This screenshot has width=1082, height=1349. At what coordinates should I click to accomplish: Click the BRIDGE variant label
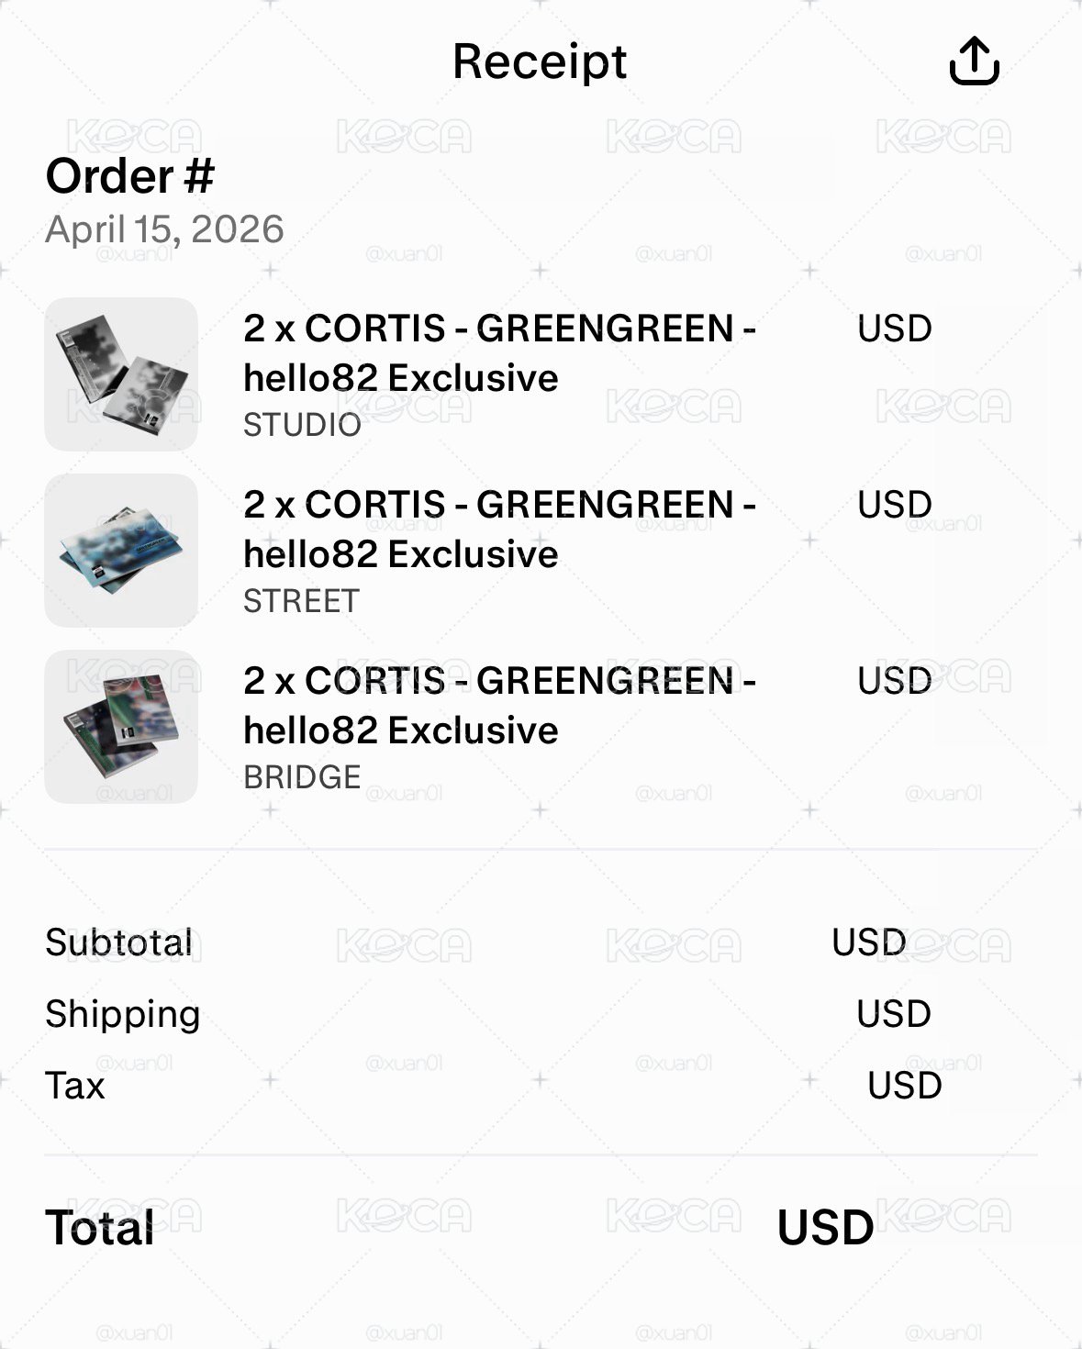pos(302,777)
